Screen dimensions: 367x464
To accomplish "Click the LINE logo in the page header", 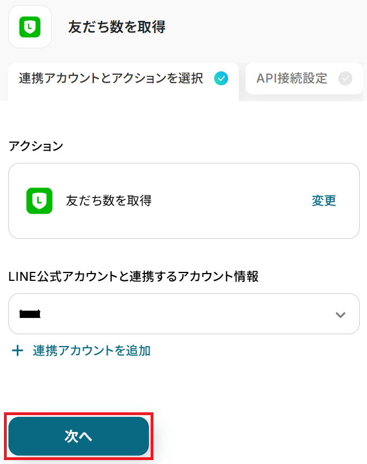I will pos(30,27).
